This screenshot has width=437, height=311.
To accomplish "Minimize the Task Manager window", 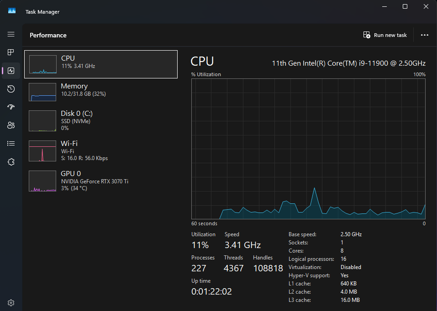I will click(x=384, y=6).
